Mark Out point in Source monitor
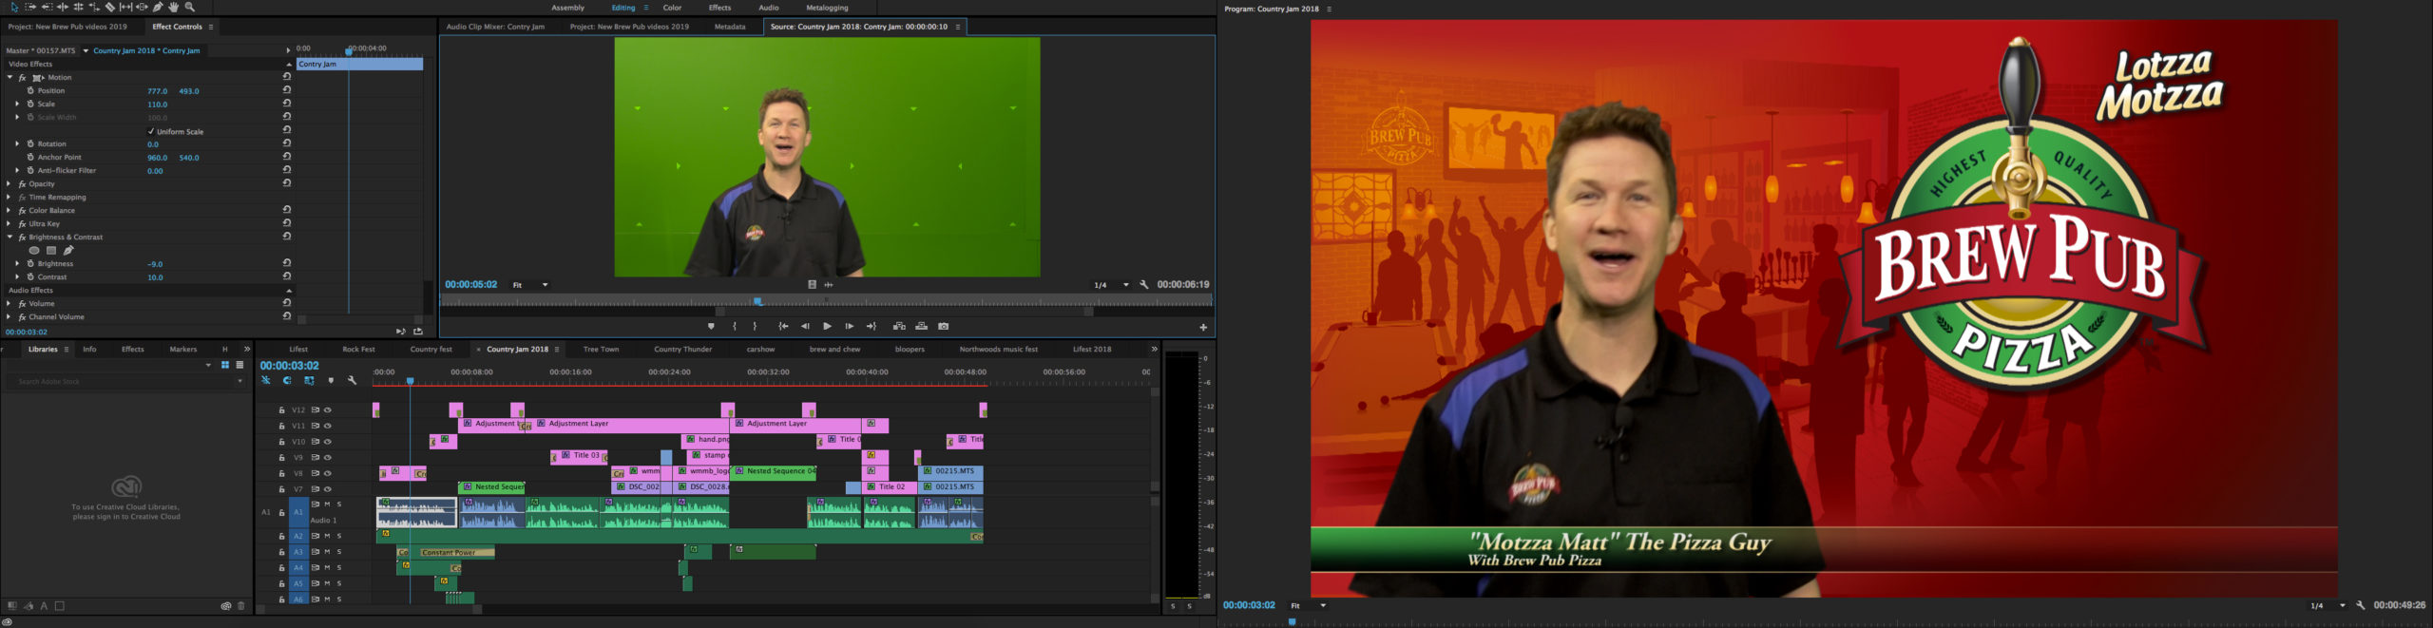 tap(756, 326)
